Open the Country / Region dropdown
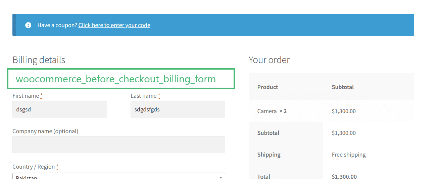The width and height of the screenshot is (437, 179). [119, 176]
